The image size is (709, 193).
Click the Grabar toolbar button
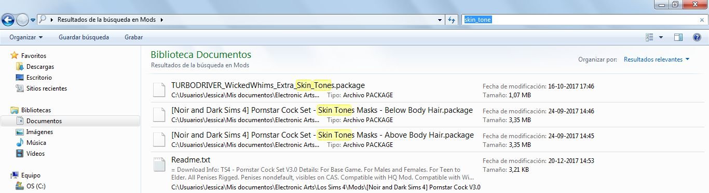pos(133,37)
